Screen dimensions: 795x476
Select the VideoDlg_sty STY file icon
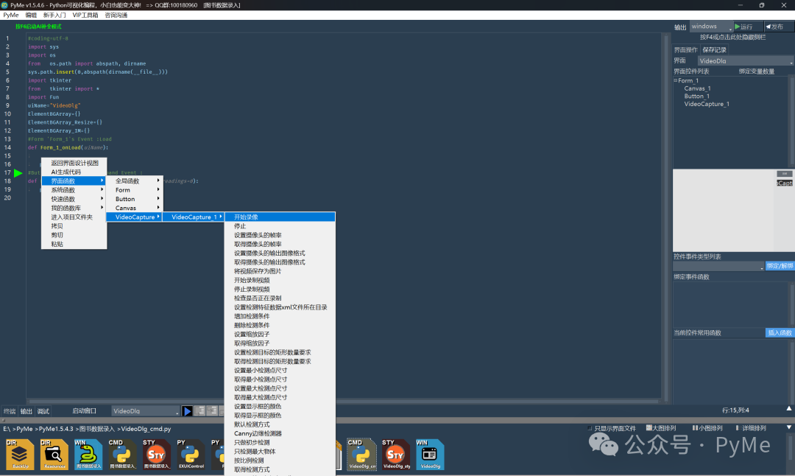click(x=396, y=454)
